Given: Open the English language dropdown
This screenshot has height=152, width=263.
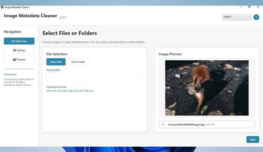Looking at the screenshot, I should (237, 17).
